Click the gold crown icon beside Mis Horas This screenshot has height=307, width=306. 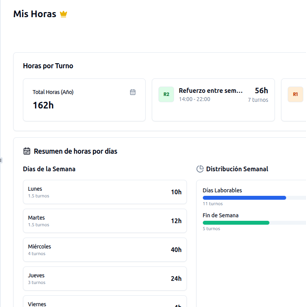click(63, 14)
